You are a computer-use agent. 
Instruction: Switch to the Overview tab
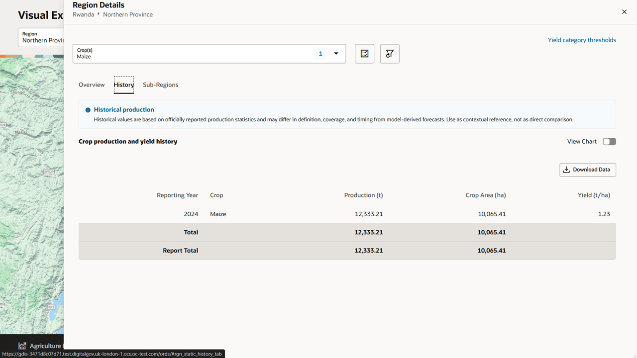click(92, 85)
